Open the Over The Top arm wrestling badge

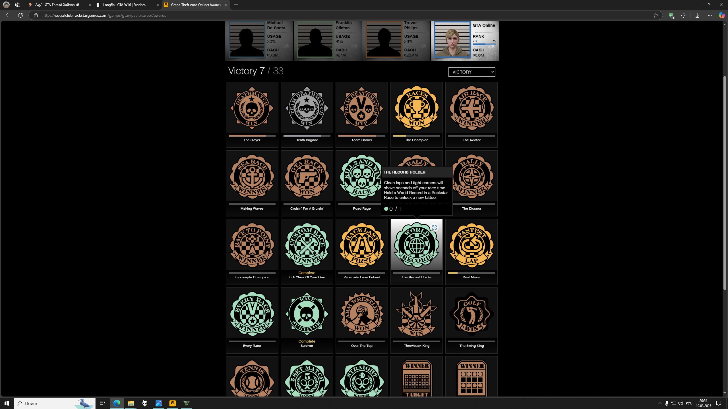pos(361,314)
